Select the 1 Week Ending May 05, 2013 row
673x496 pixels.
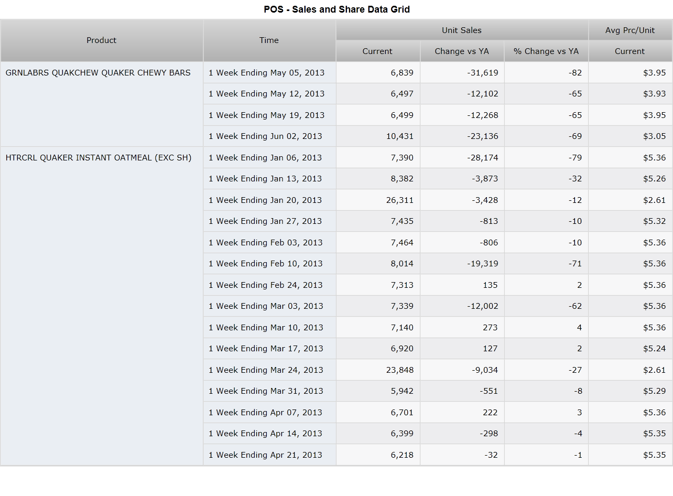point(269,73)
